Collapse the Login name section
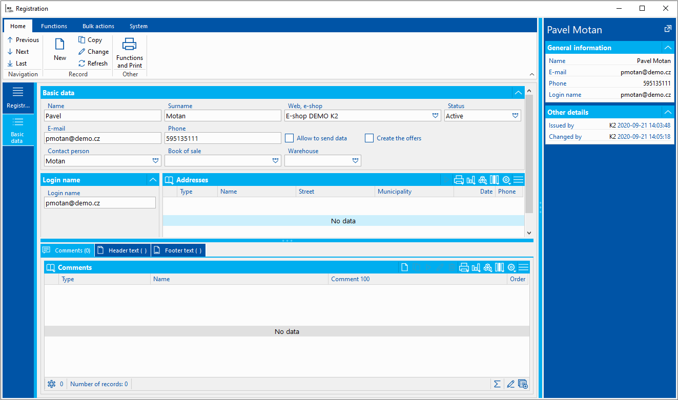The height and width of the screenshot is (400, 678). [x=153, y=180]
